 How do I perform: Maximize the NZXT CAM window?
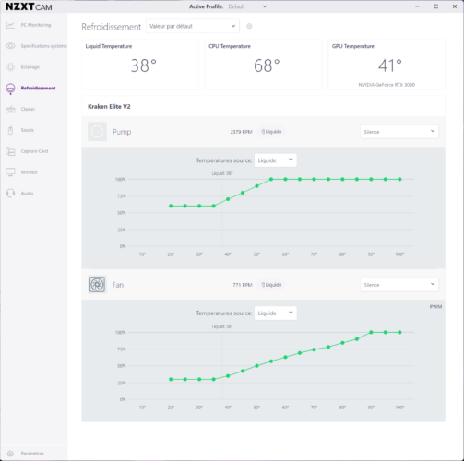(436, 6)
